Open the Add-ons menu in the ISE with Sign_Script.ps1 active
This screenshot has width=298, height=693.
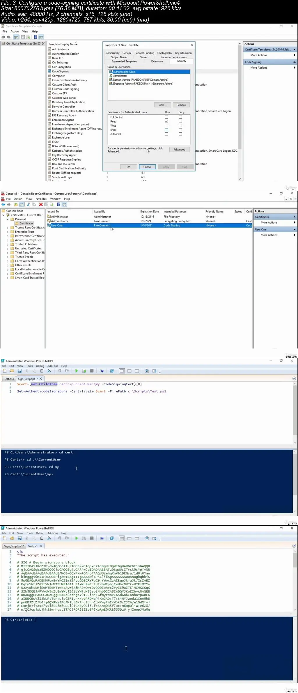pos(53,366)
